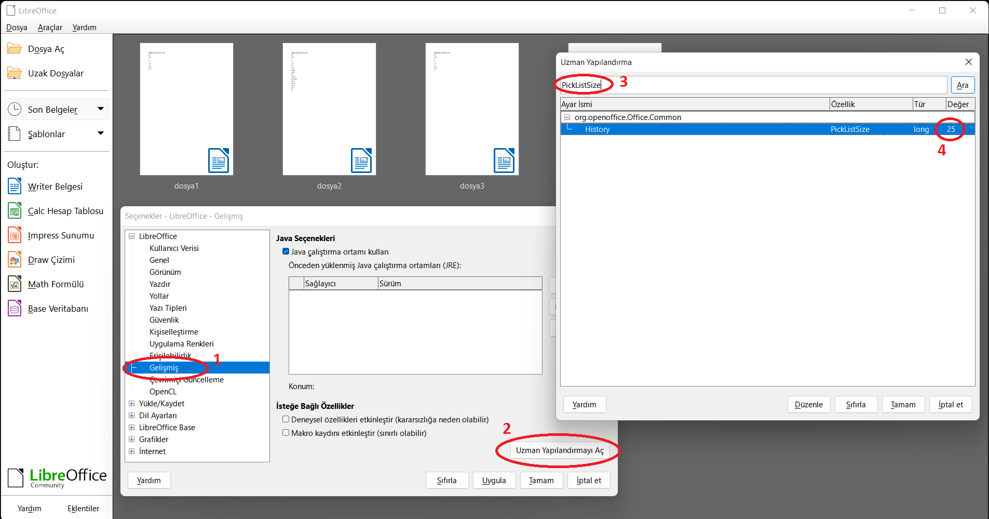Screen dimensions: 989x519
Task: Click the Impress Sunumu icon
Action: (x=15, y=235)
